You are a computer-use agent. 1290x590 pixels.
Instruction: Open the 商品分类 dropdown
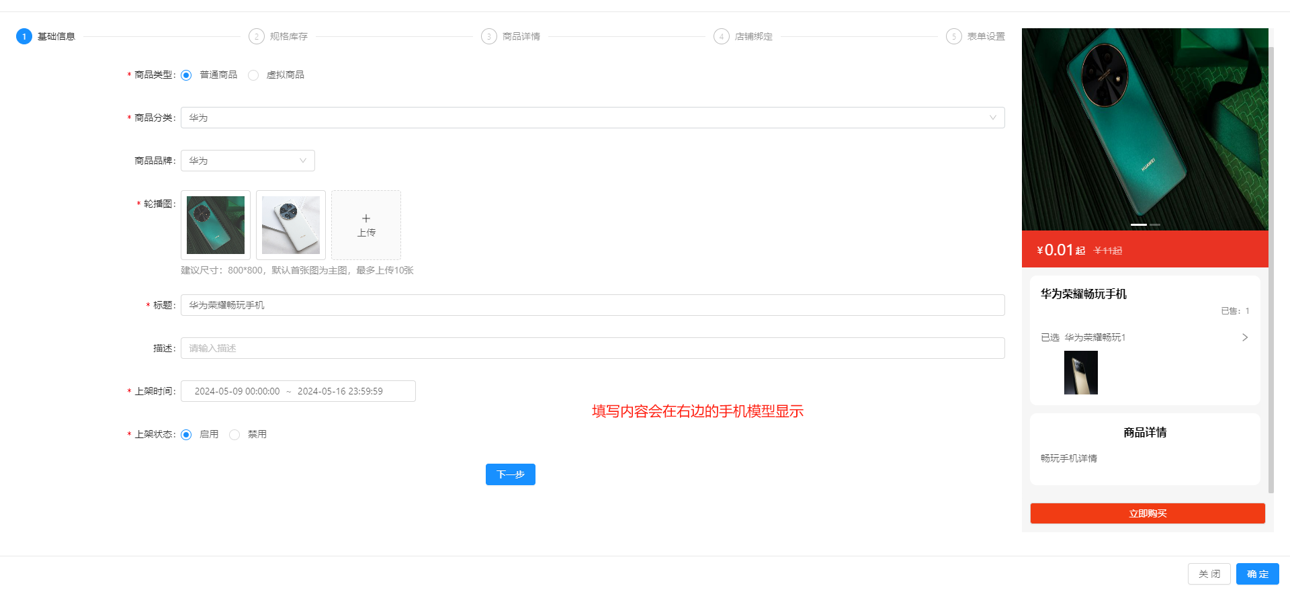click(x=593, y=118)
